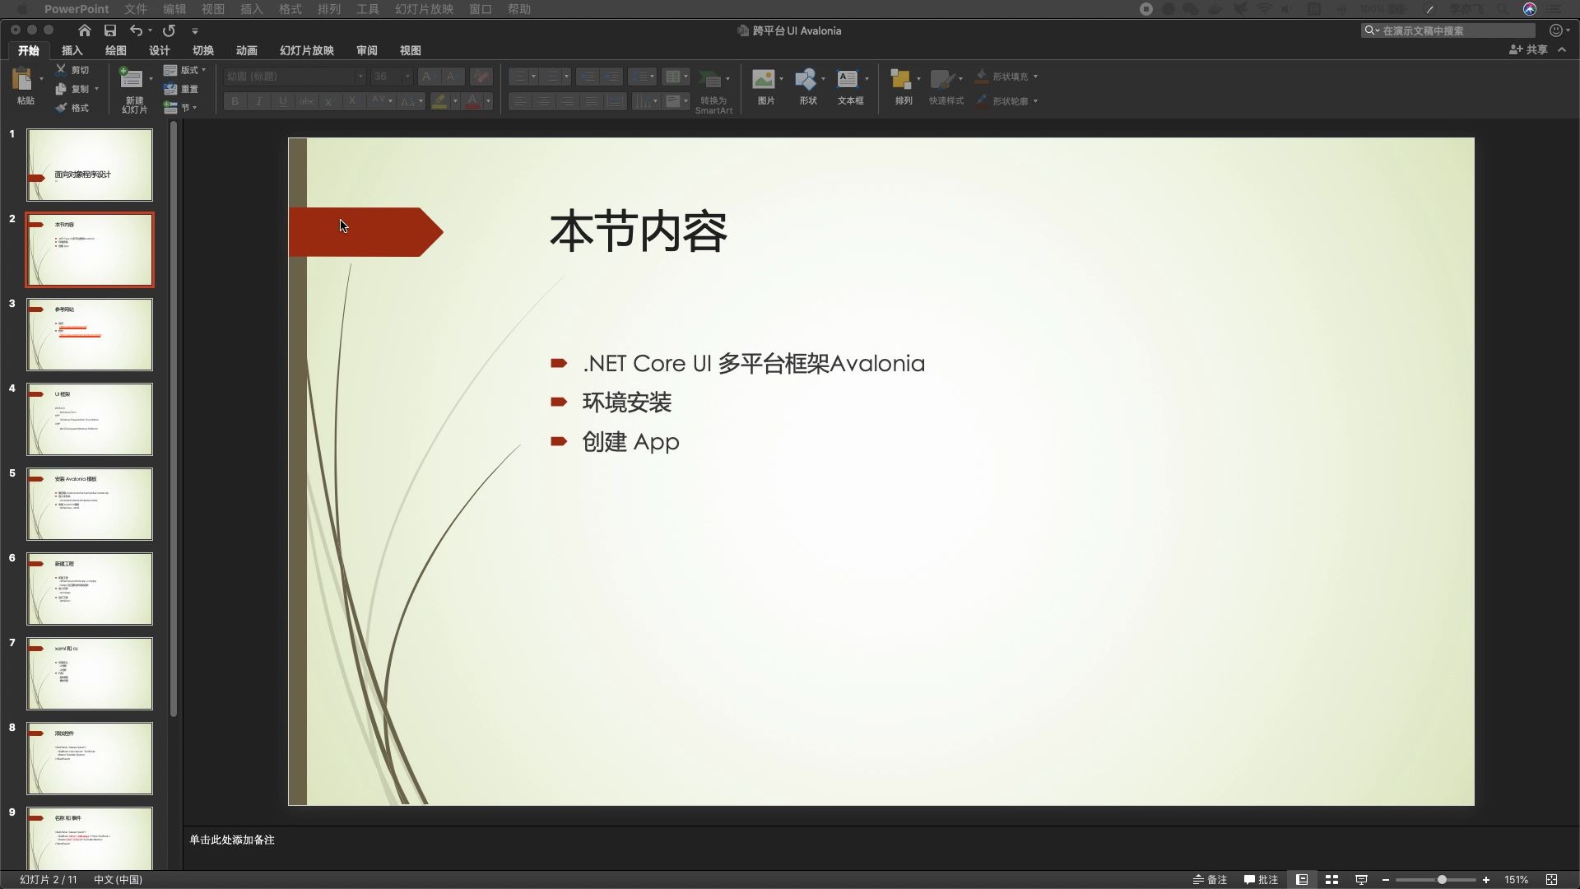Open Quick Styles (快速样式)
Screen dimensions: 1580x889
tap(946, 86)
